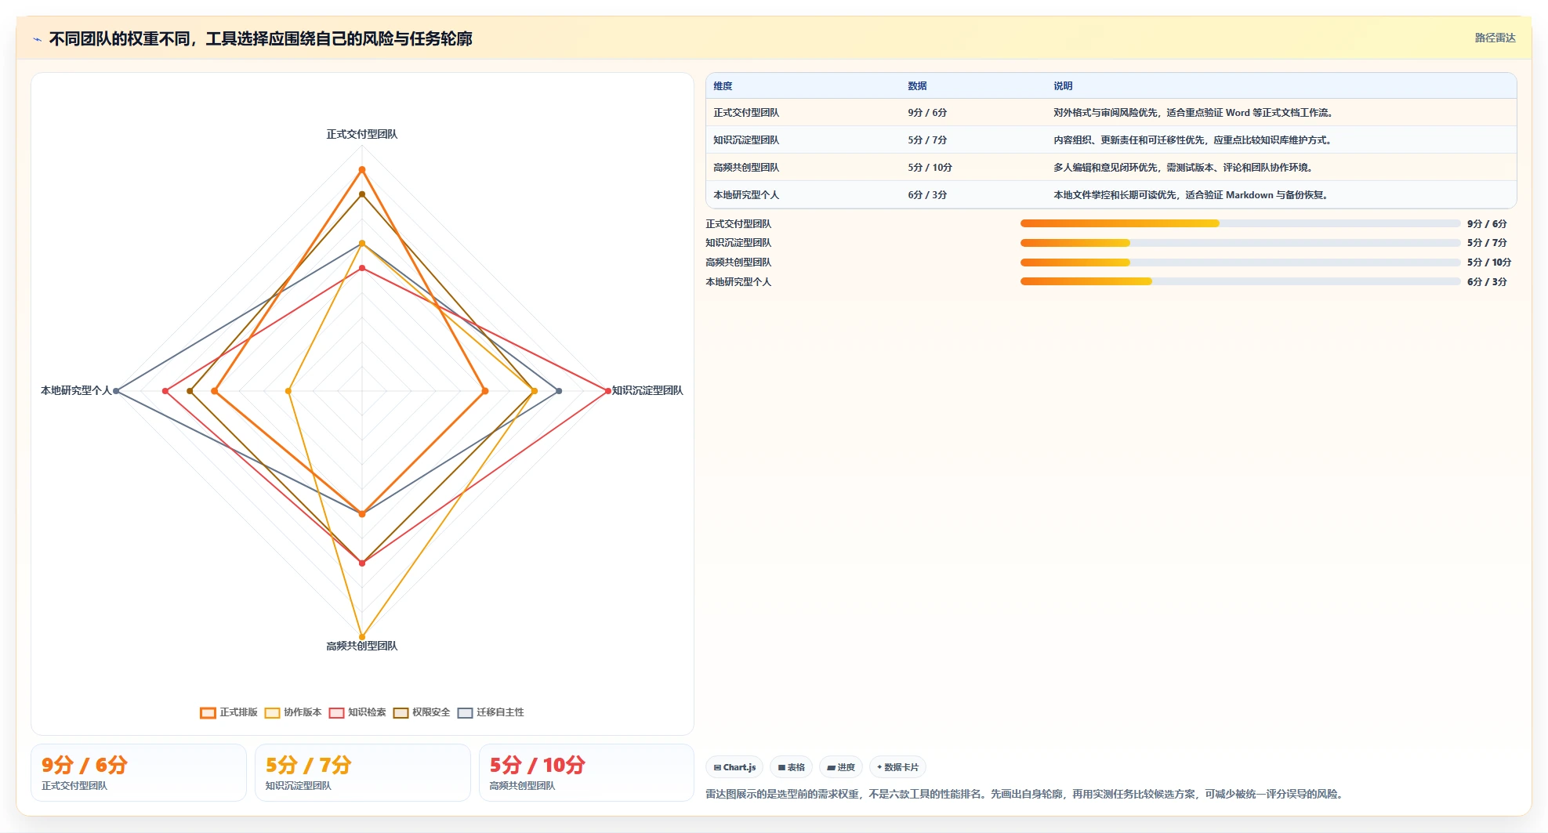The image size is (1548, 833).
Task: Click table cell 高频共创型团队
Action: 746,168
